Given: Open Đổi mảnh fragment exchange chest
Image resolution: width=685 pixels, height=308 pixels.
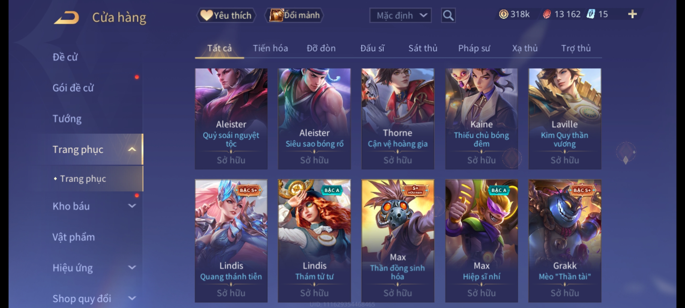Looking at the screenshot, I should [x=294, y=15].
